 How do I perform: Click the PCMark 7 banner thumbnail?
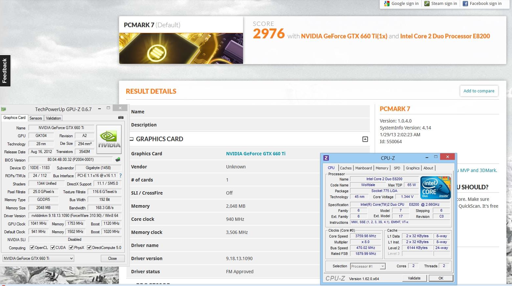pyautogui.click(x=181, y=48)
